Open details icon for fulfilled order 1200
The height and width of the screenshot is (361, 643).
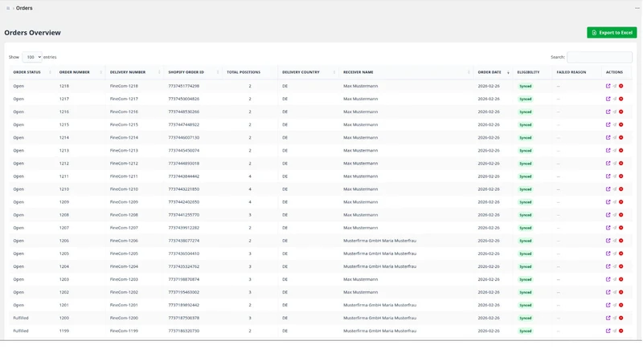click(608, 318)
